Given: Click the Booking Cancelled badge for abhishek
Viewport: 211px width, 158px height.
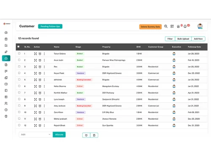Looking at the screenshot, I should pos(84,80).
